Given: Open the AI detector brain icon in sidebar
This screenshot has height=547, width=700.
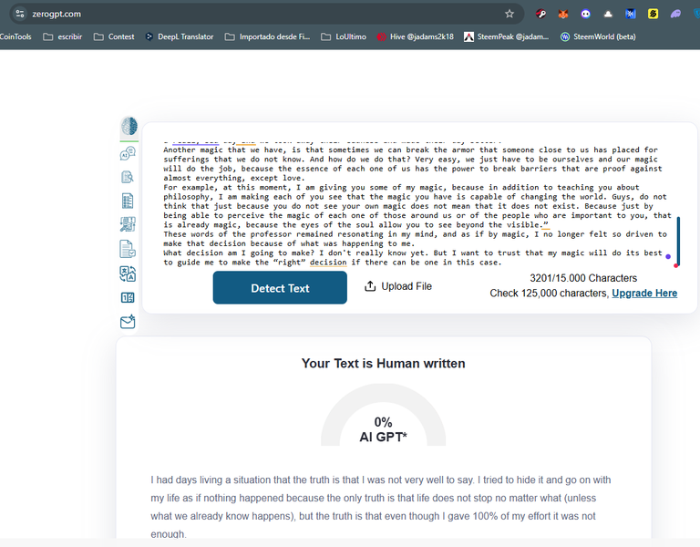Looking at the screenshot, I should click(x=129, y=127).
